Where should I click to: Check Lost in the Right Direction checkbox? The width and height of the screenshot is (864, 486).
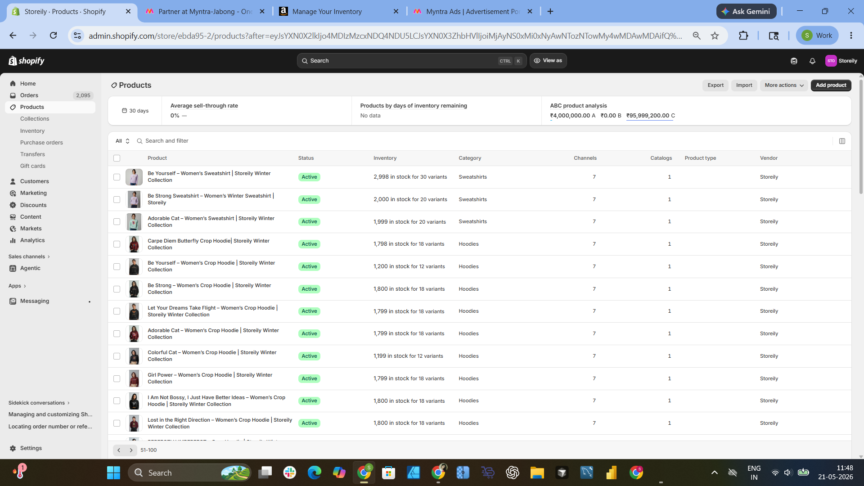tap(117, 423)
